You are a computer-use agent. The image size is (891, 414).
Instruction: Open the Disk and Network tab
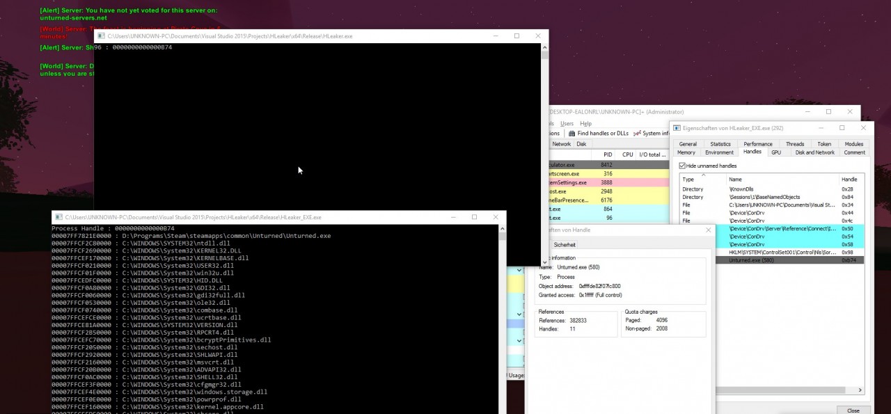[814, 152]
